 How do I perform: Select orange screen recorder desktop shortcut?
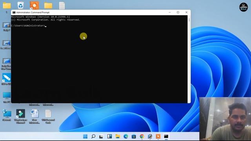[x=35, y=5]
